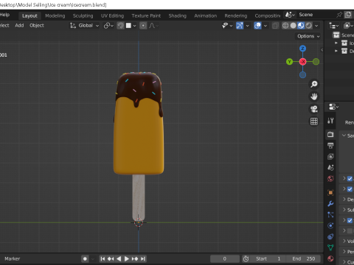Open the Tool properties tab

click(330, 121)
